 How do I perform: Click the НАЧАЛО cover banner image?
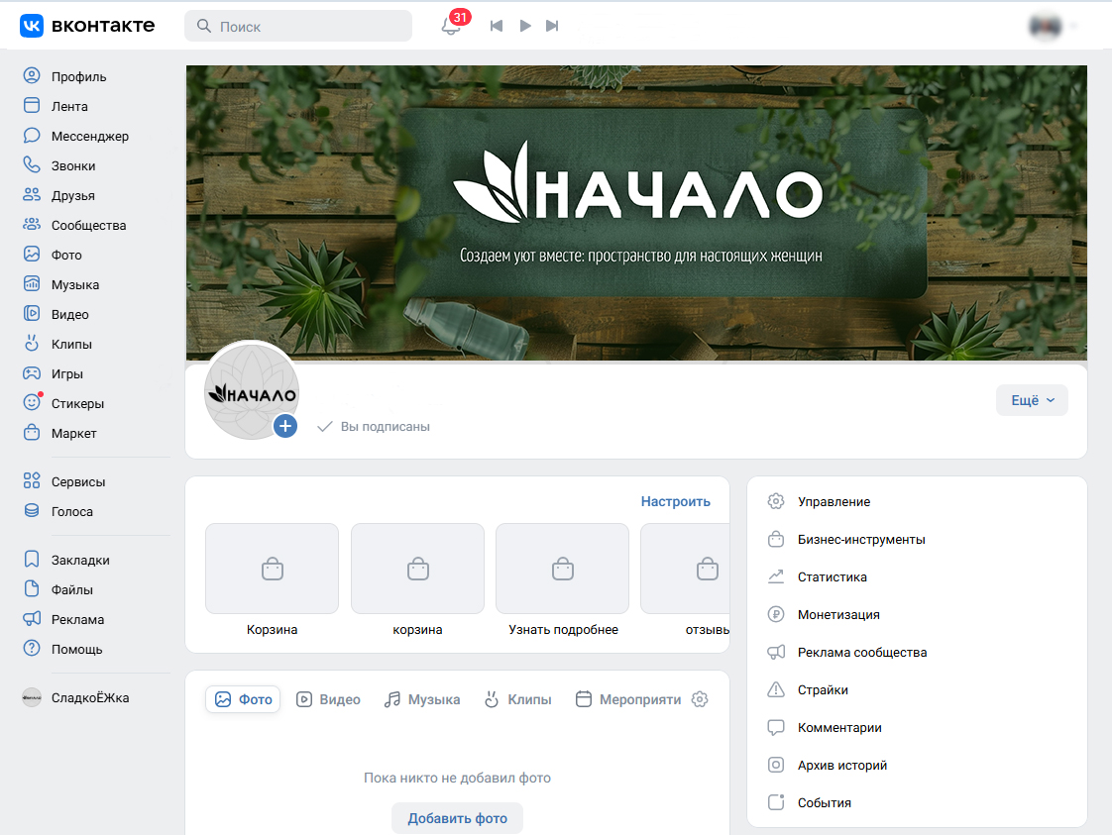click(x=636, y=213)
